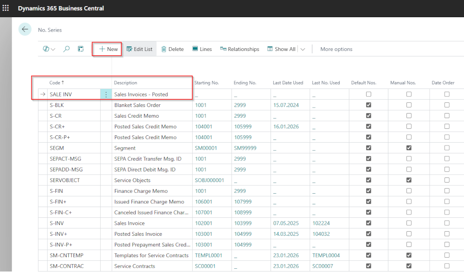Click the Manual Nos. column header
This screenshot has height=278, width=464.
point(403,83)
